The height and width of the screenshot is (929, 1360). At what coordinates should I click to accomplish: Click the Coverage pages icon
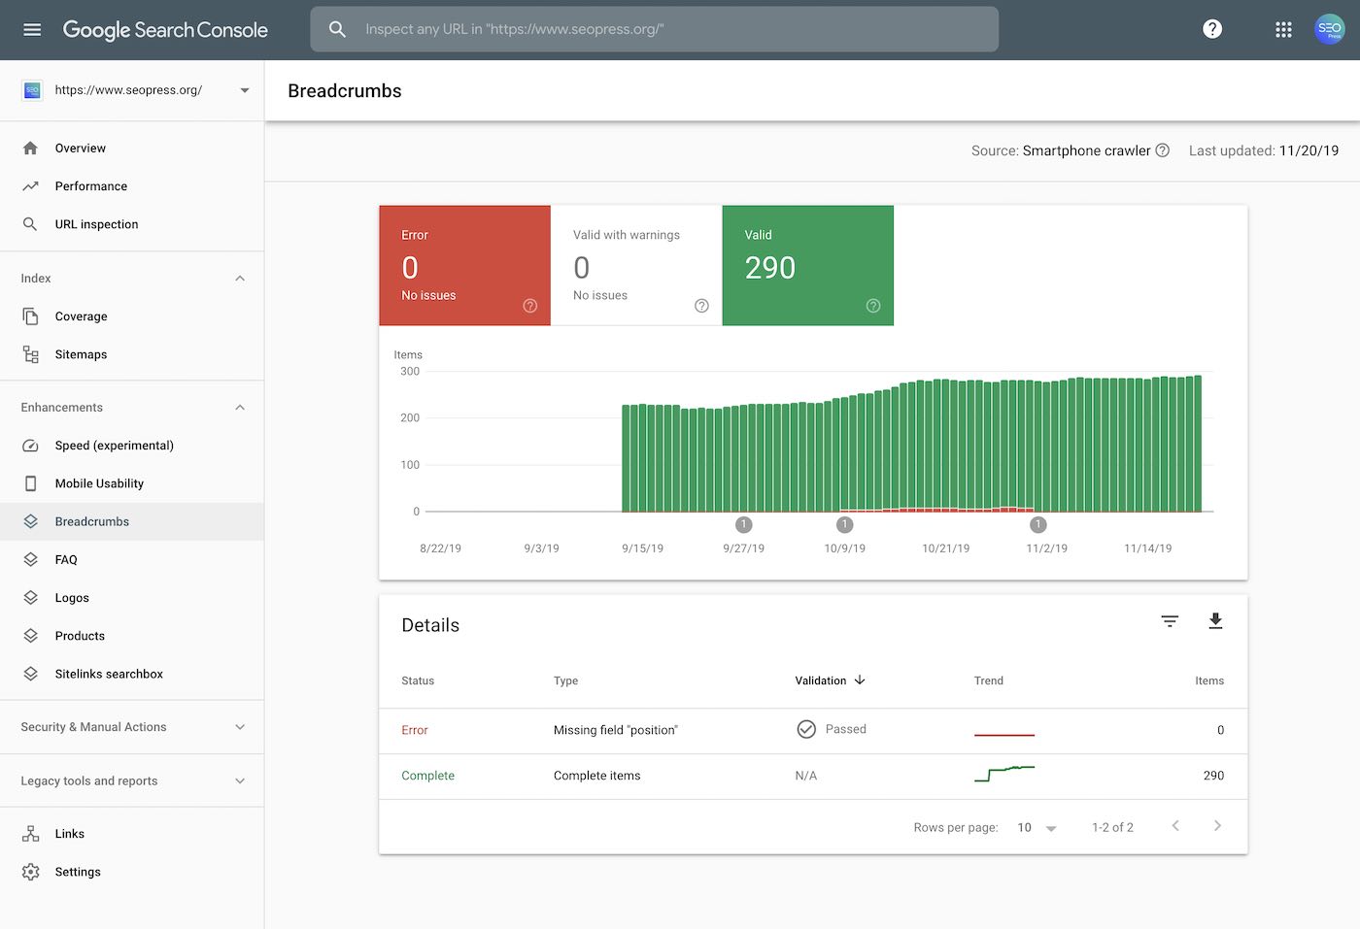30,316
